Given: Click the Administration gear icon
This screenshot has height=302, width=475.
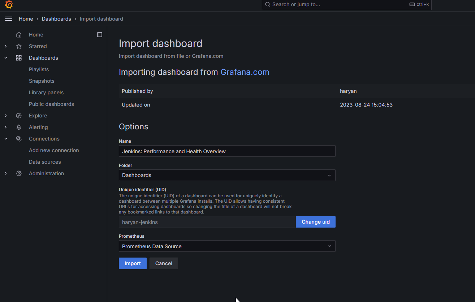Looking at the screenshot, I should (x=19, y=173).
